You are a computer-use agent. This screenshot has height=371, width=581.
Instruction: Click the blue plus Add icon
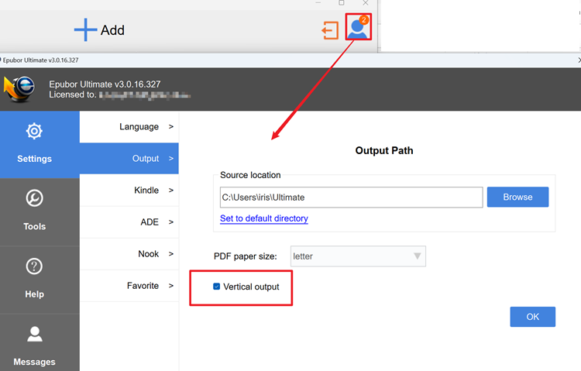(x=85, y=29)
